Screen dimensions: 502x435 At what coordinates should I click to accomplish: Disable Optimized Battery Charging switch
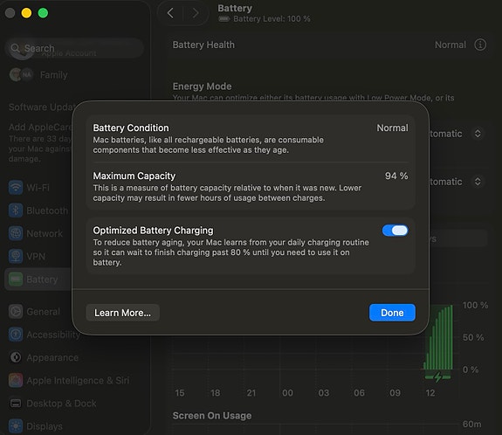click(x=395, y=231)
